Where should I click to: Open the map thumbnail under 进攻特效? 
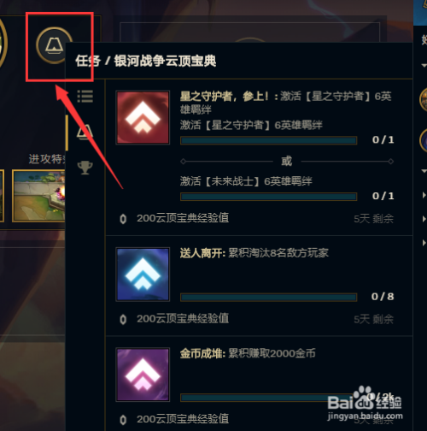click(38, 196)
